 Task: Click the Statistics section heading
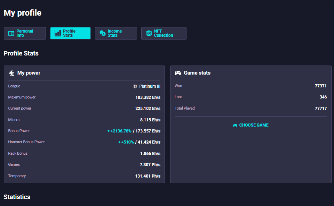(17, 197)
